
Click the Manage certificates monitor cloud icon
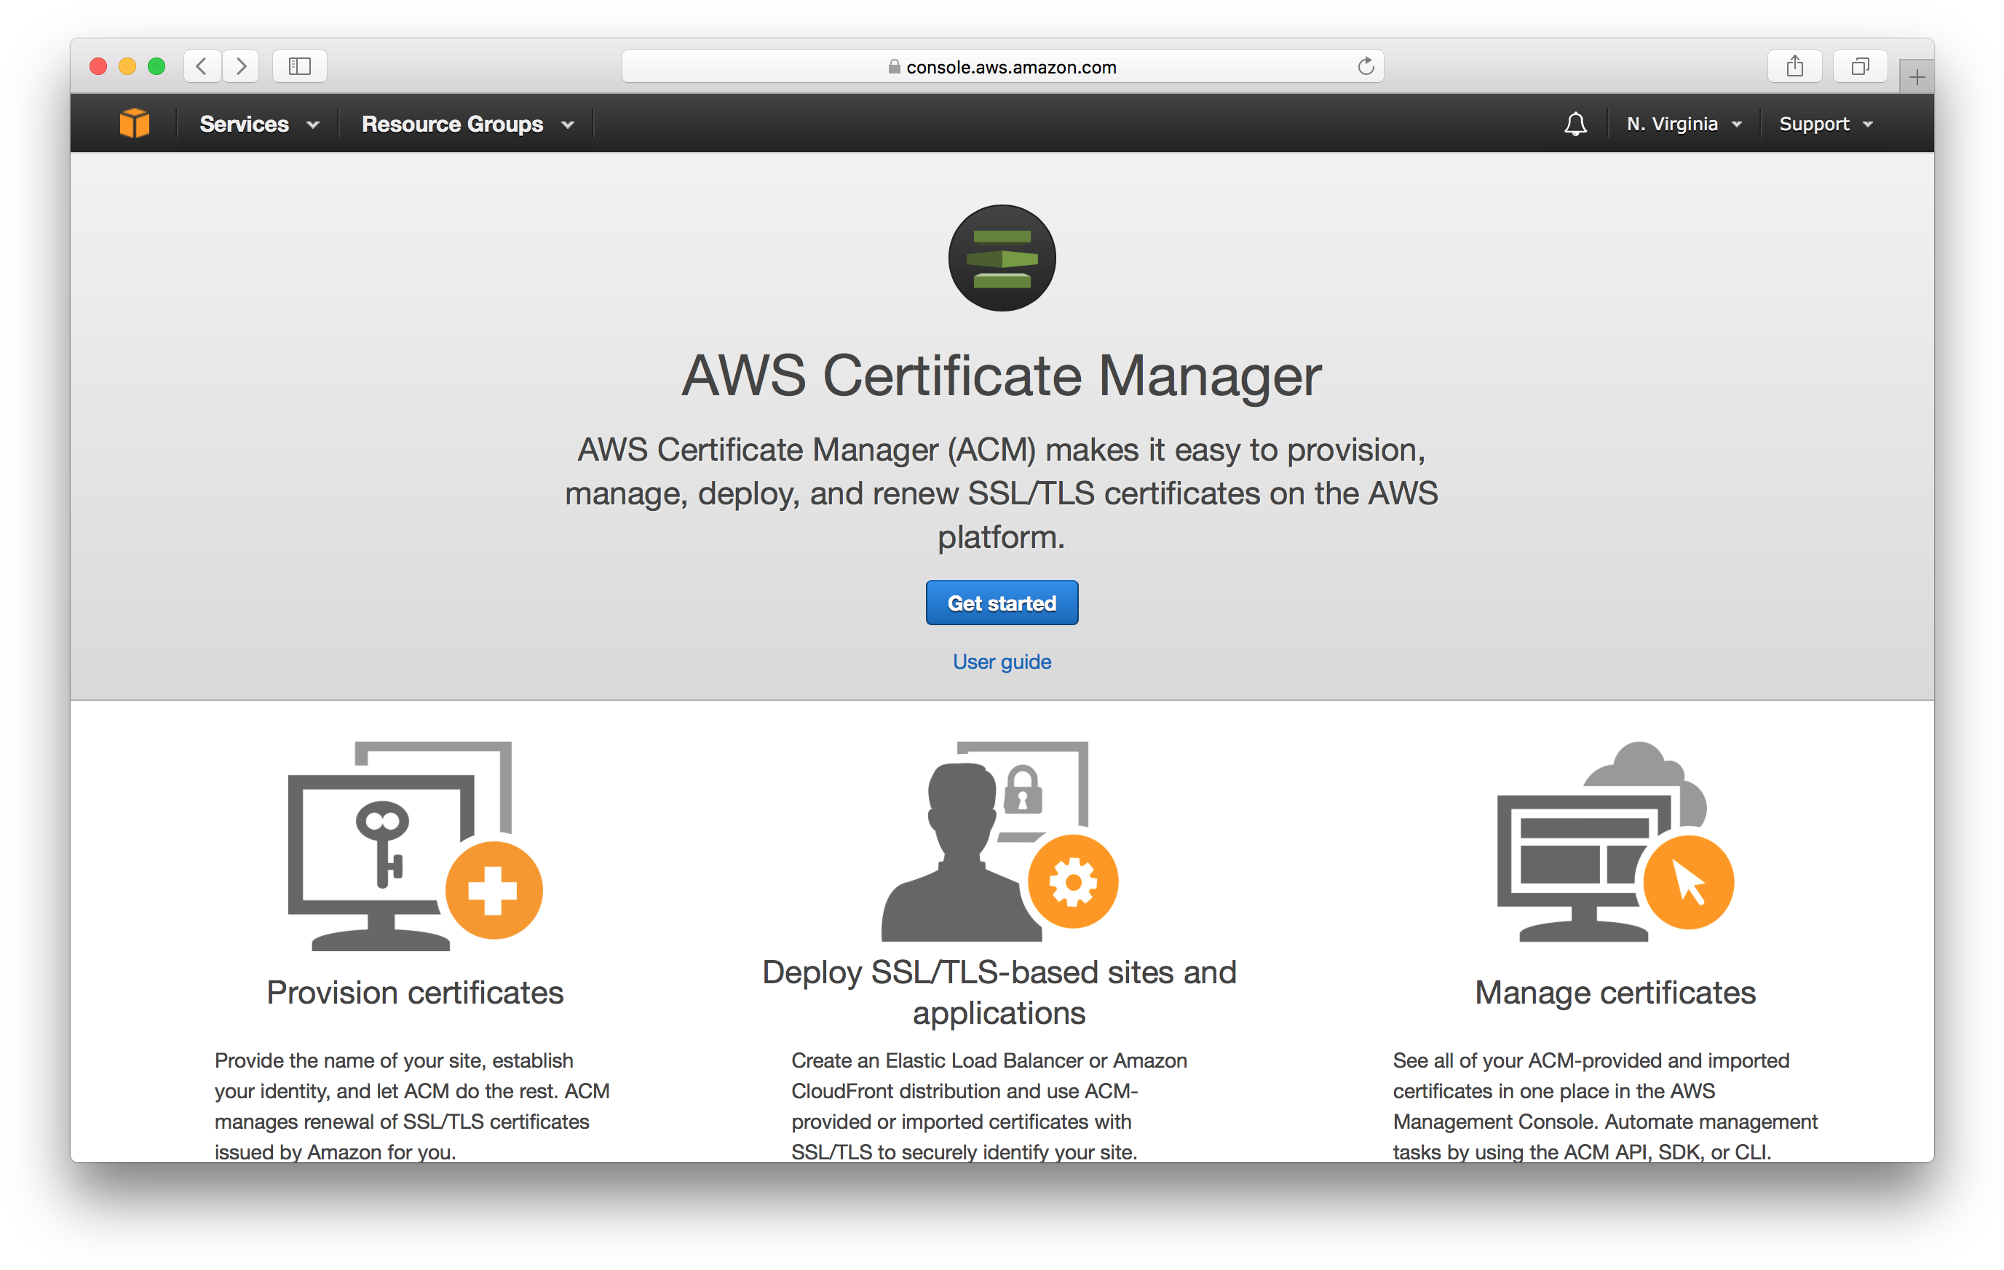point(1615,841)
